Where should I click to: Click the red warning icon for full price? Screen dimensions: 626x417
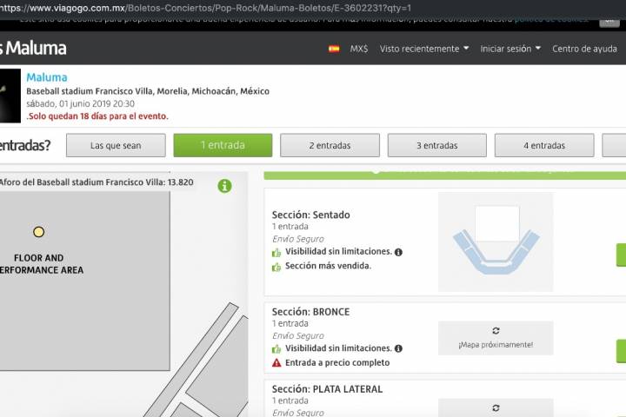(x=276, y=363)
